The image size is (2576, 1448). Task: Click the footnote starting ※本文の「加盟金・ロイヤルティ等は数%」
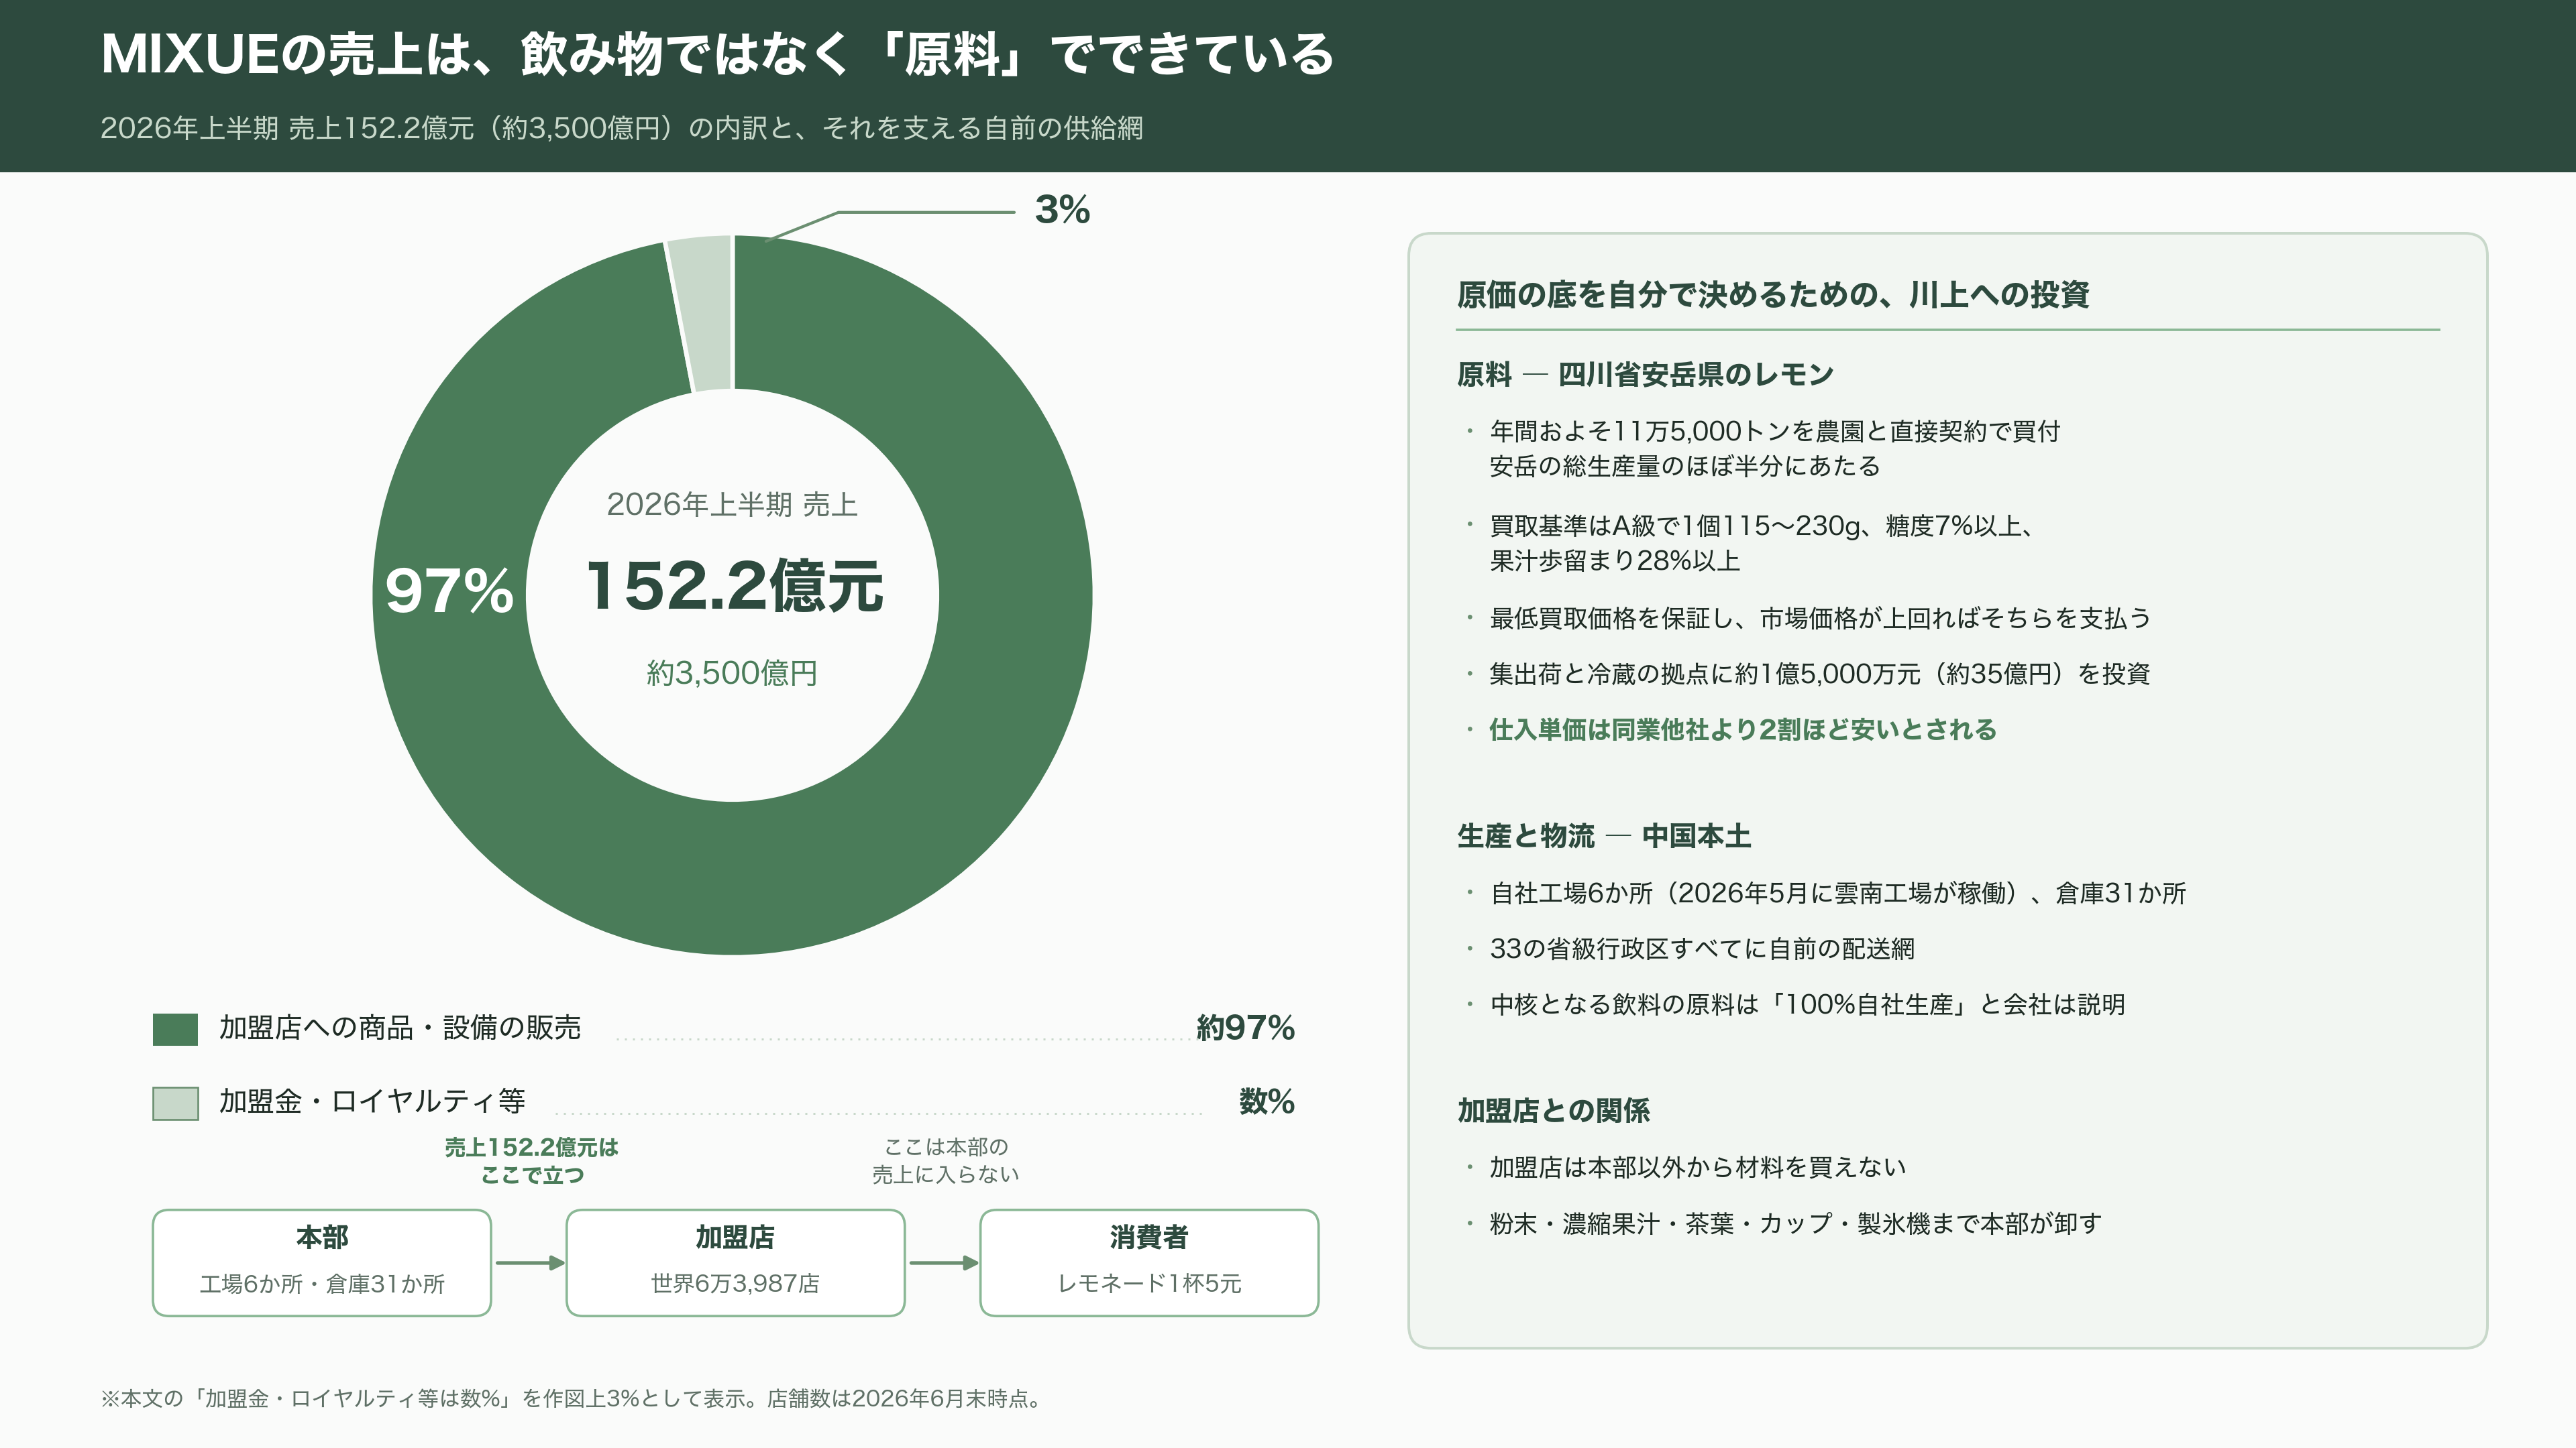pyautogui.click(x=574, y=1399)
